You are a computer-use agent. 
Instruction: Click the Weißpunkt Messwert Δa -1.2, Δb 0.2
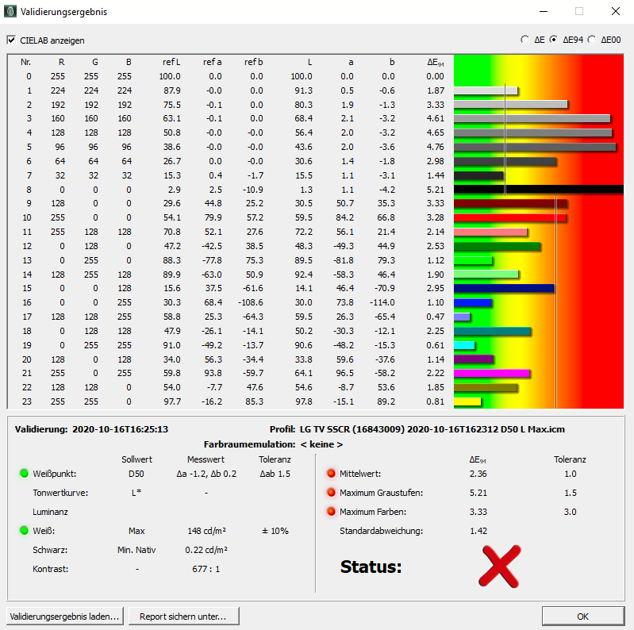coord(206,474)
